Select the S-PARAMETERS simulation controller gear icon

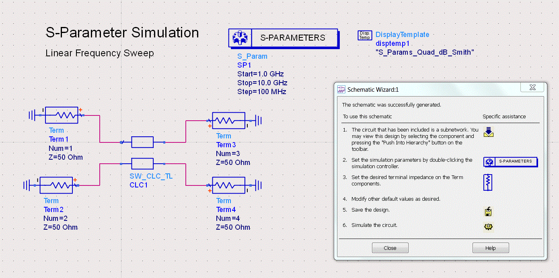click(240, 38)
